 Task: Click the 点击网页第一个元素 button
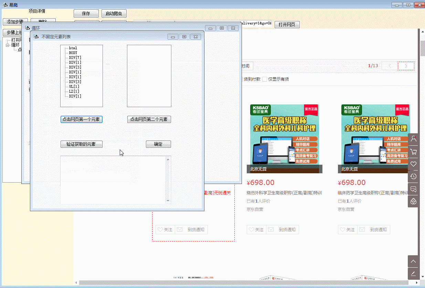pyautogui.click(x=81, y=120)
